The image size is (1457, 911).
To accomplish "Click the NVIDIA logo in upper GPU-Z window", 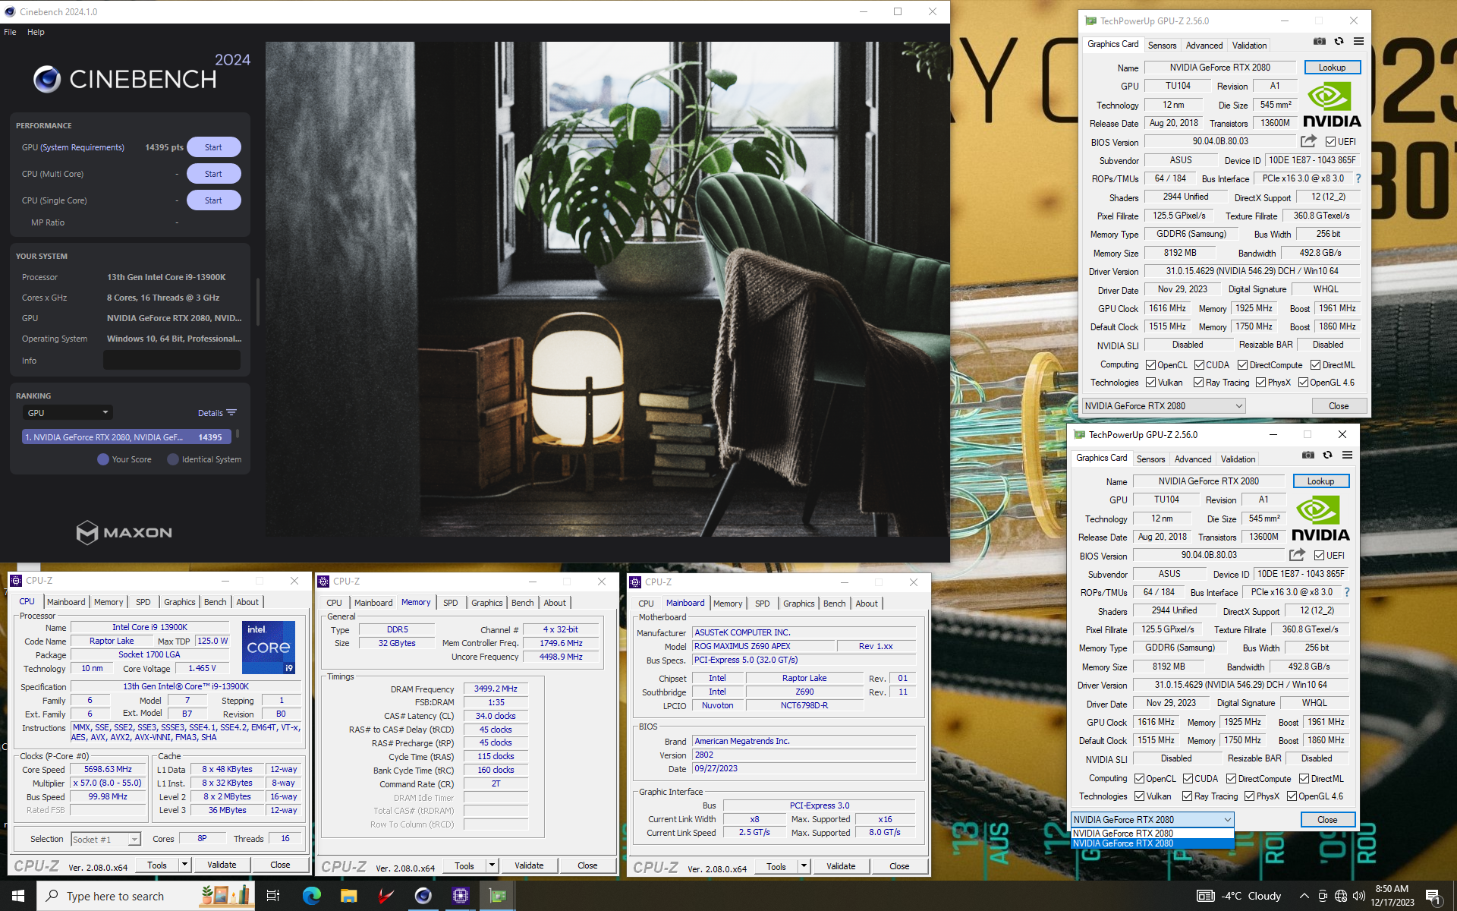I will pos(1332,106).
